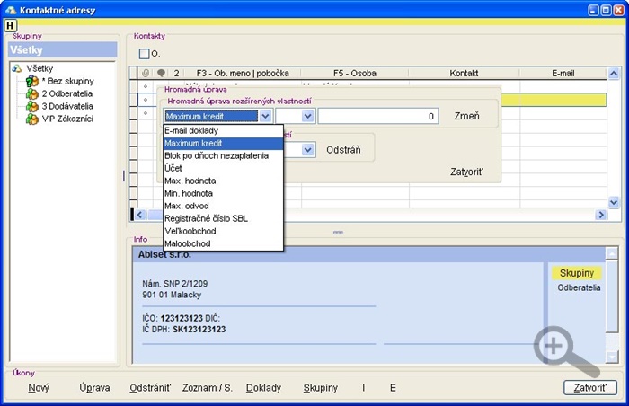Viewport: 629px width, 406px height.
Task: Toggle the O. checkbox in Kontakty
Action: 144,53
